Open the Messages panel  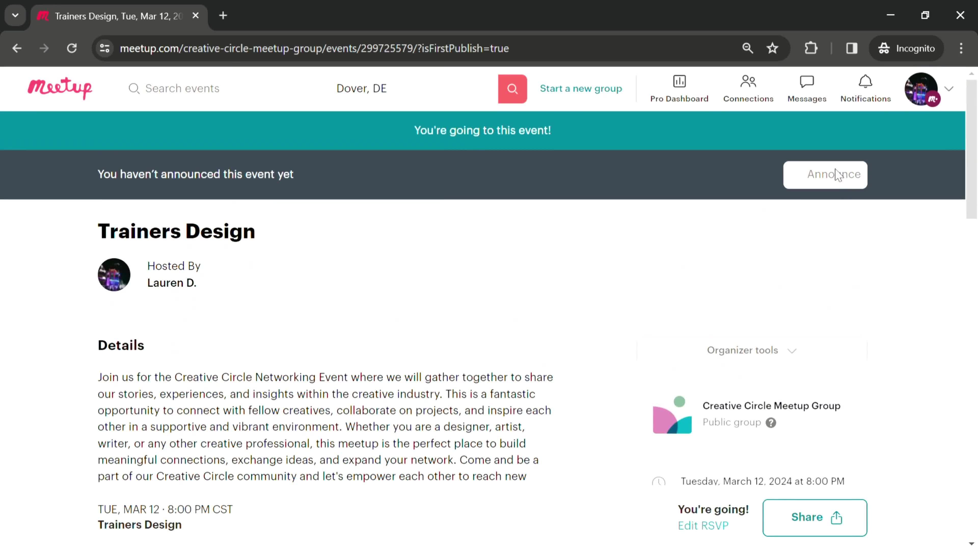point(807,88)
